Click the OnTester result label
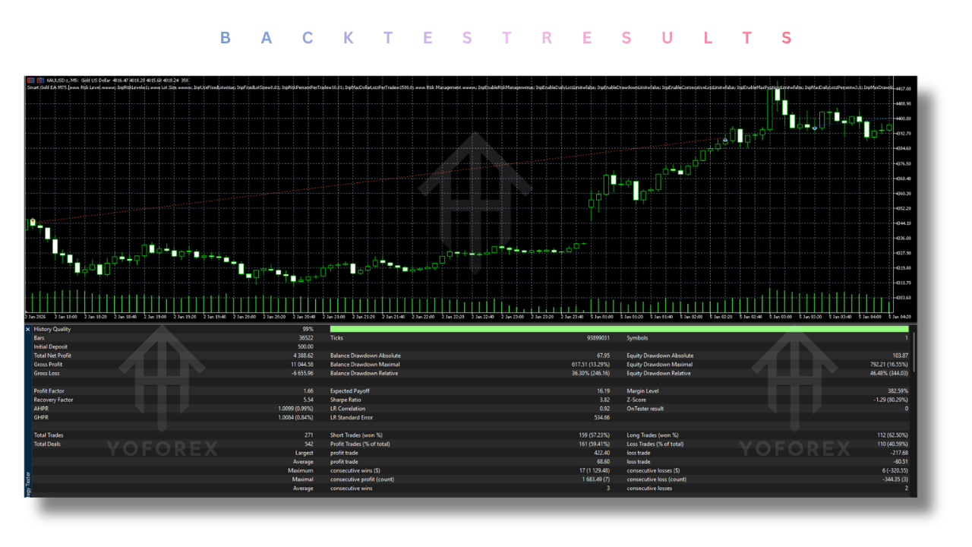 645,409
